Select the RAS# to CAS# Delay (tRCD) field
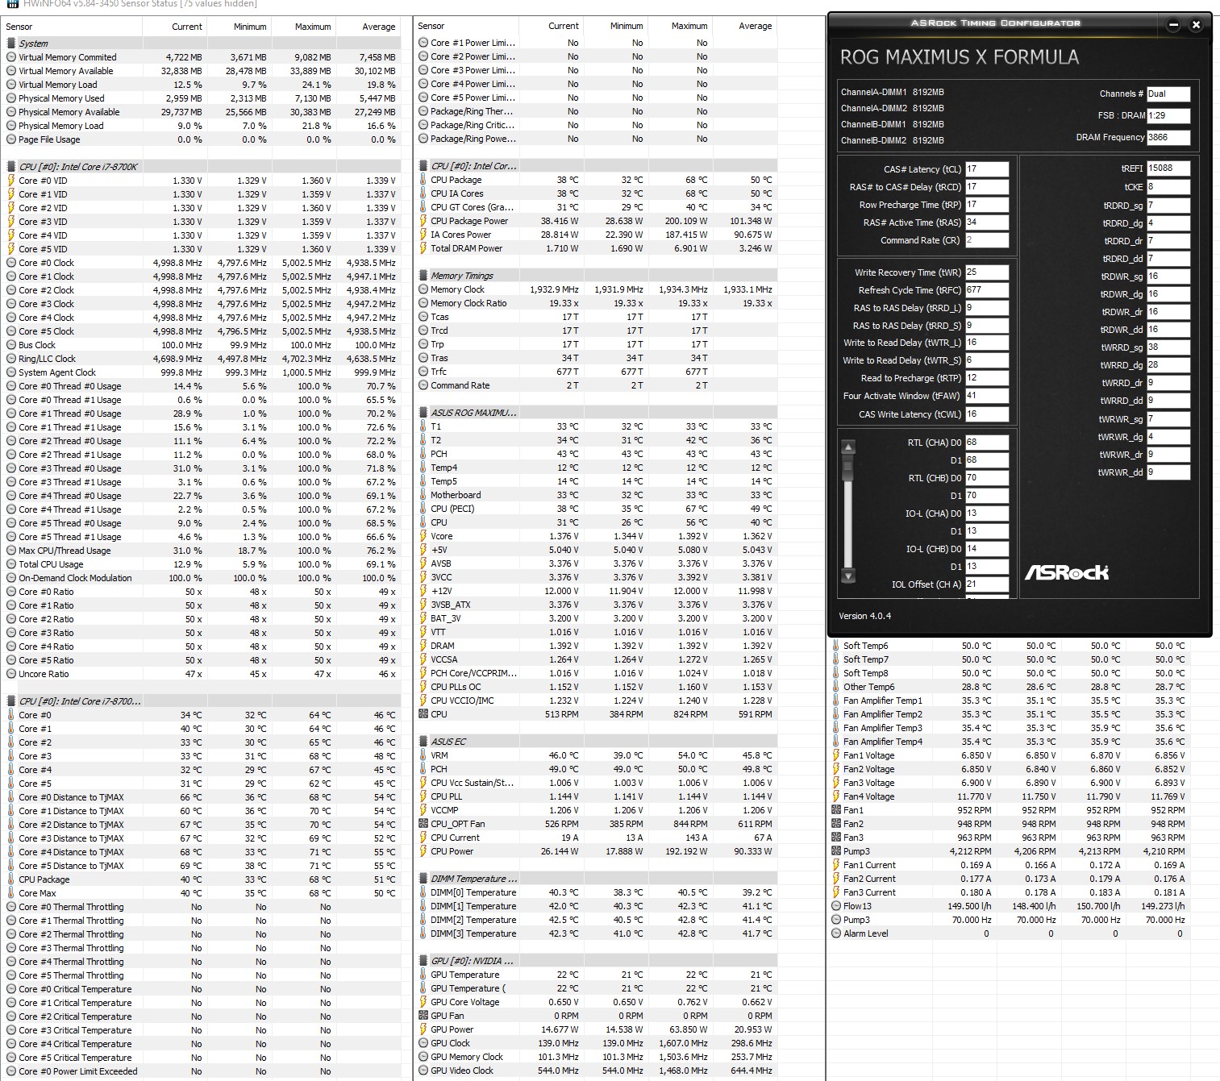The width and height of the screenshot is (1220, 1081). tap(987, 187)
